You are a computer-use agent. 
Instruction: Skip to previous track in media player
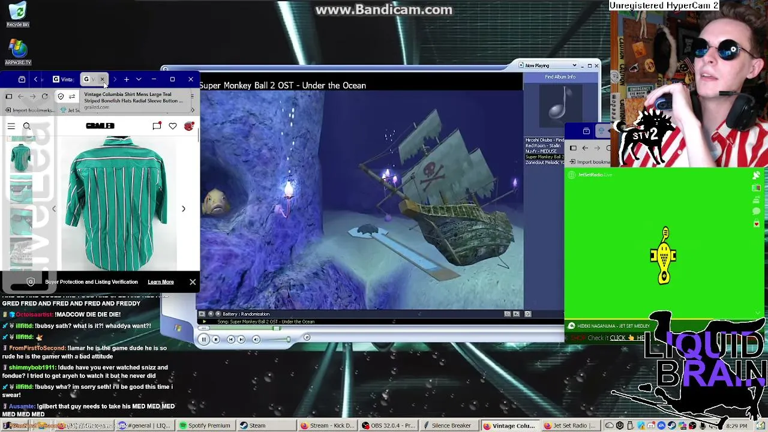coord(230,340)
